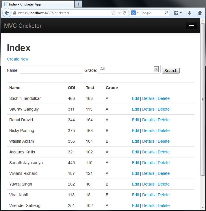Click the padlock site identity icon

15,13
